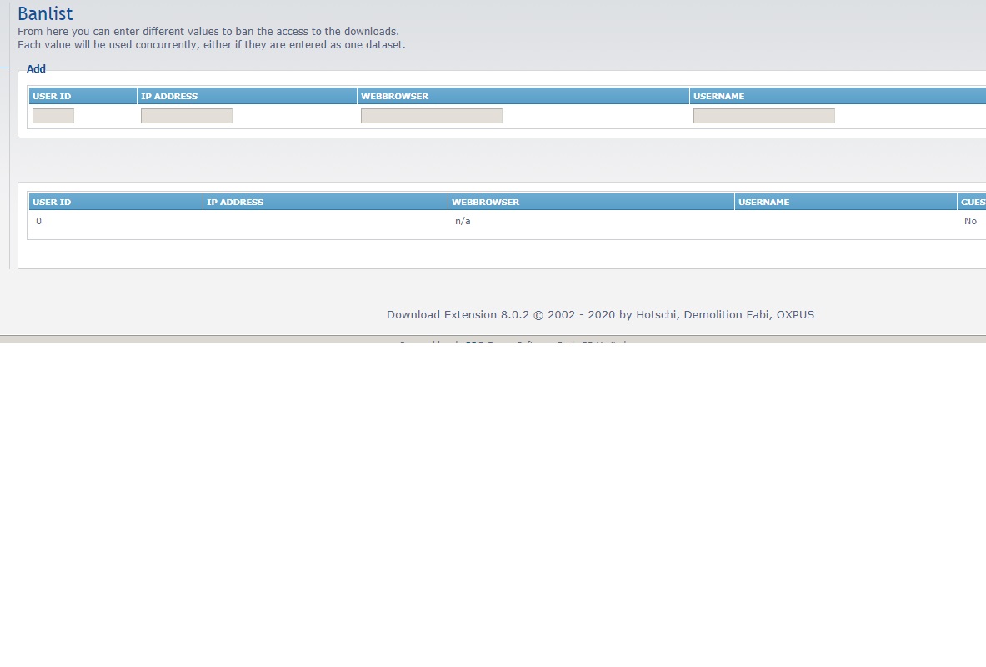Screen dimensions: 986x667
Task: Click the Add fieldset legend
Action: click(36, 69)
